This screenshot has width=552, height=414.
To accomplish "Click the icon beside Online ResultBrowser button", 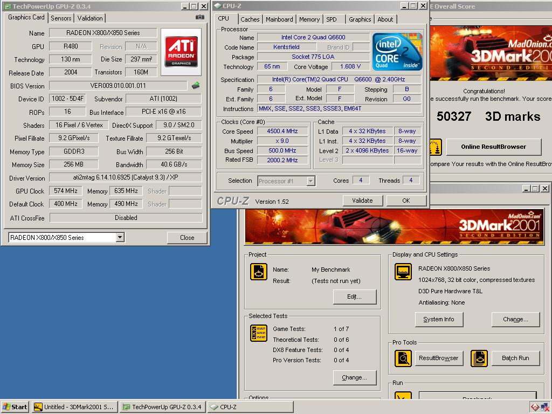I will tap(436, 147).
